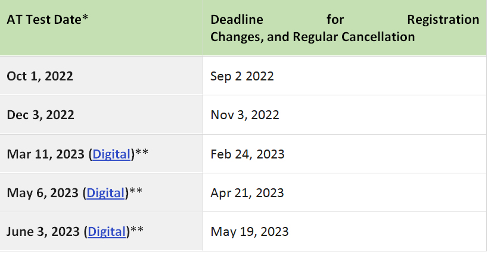Select the Nov 3, 2022 deadline cell
This screenshot has width=491, height=255.
click(245, 115)
